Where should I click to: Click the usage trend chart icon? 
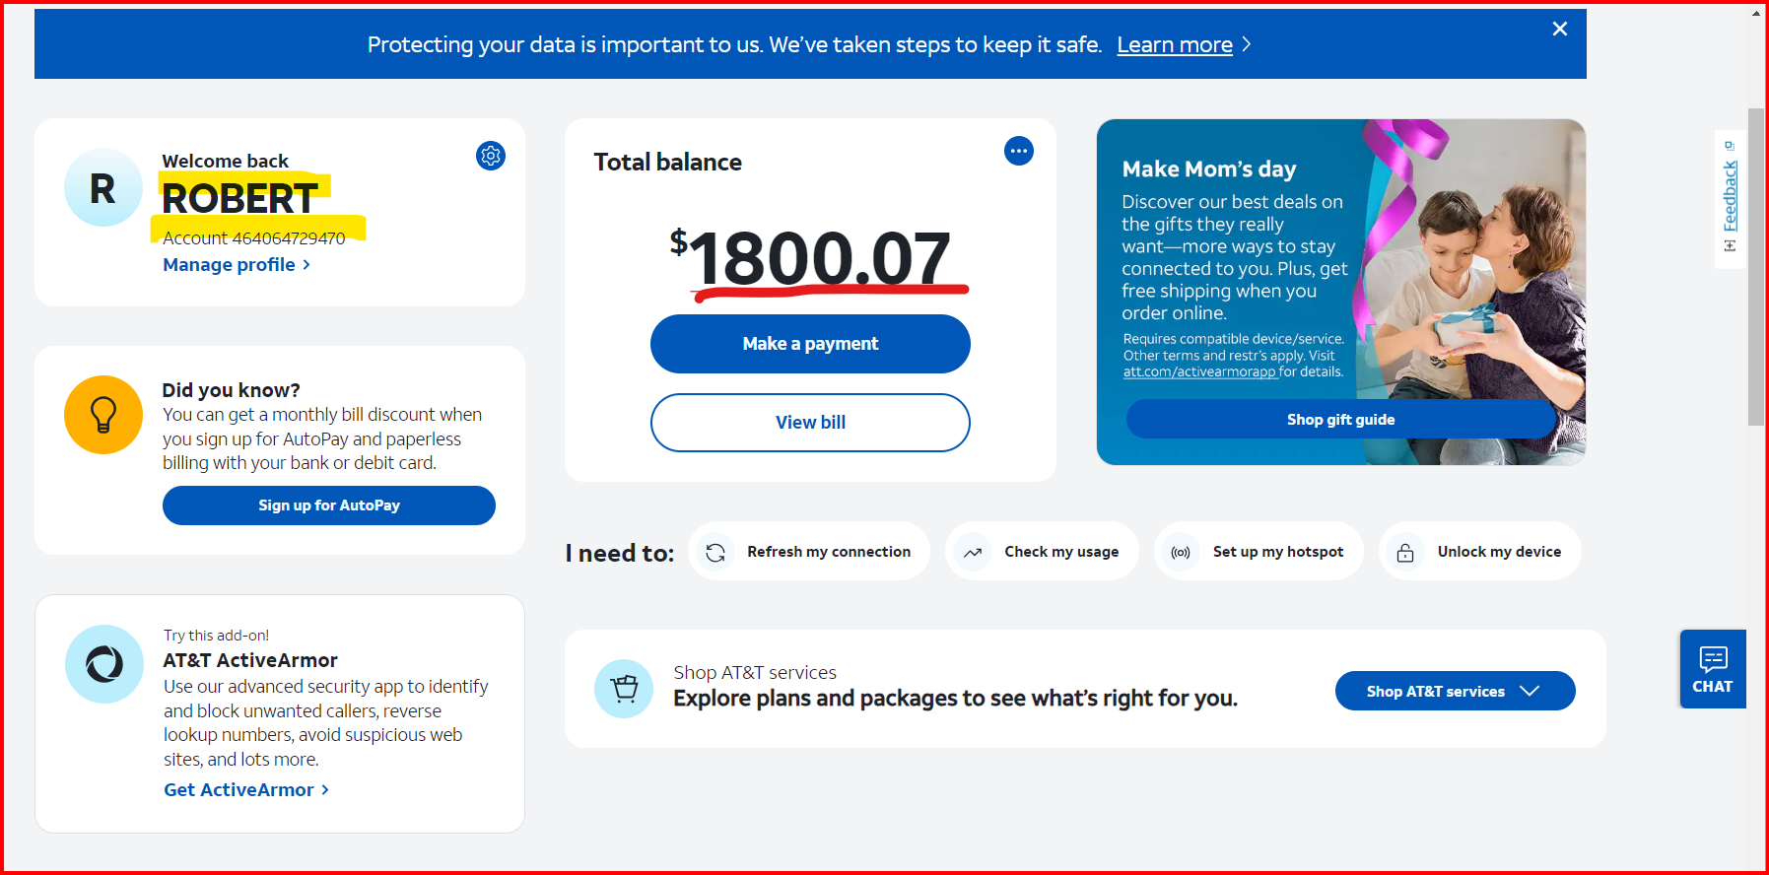973,553
